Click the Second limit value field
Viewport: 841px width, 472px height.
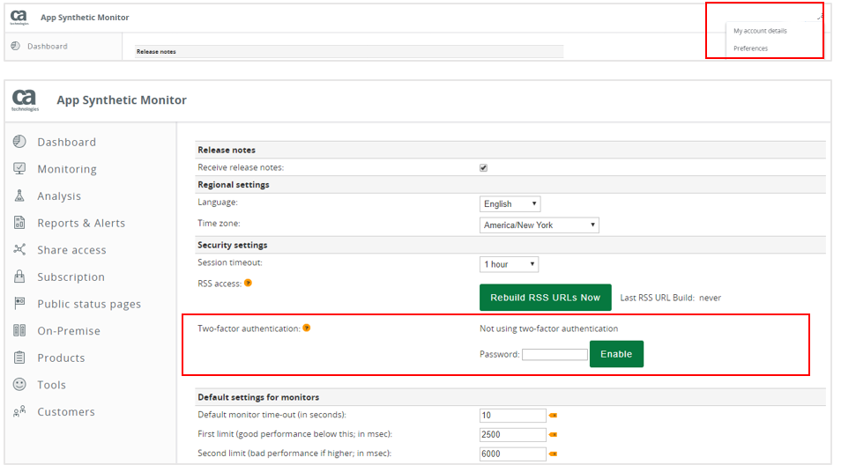coord(513,454)
